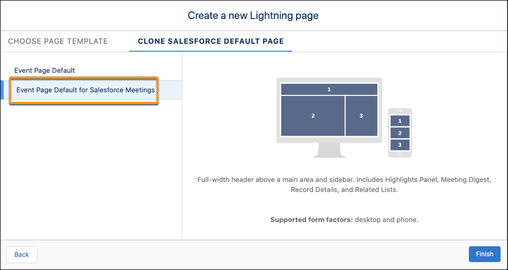
Task: Select the Clone Salesforce Default Page tab
Action: 210,41
